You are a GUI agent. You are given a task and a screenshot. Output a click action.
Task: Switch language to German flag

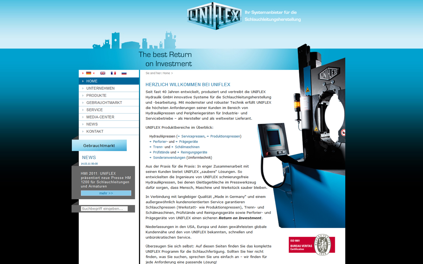click(x=89, y=73)
